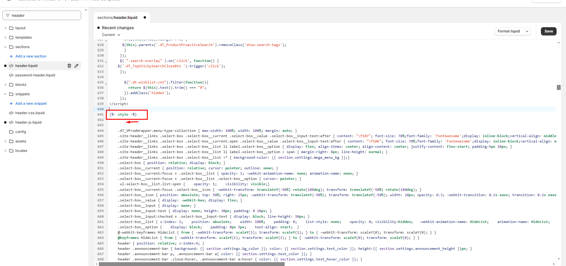
Task: Collapse the sections folder
Action: pos(5,47)
